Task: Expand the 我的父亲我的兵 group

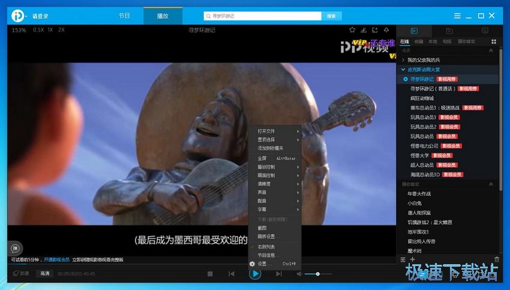Action: point(403,60)
